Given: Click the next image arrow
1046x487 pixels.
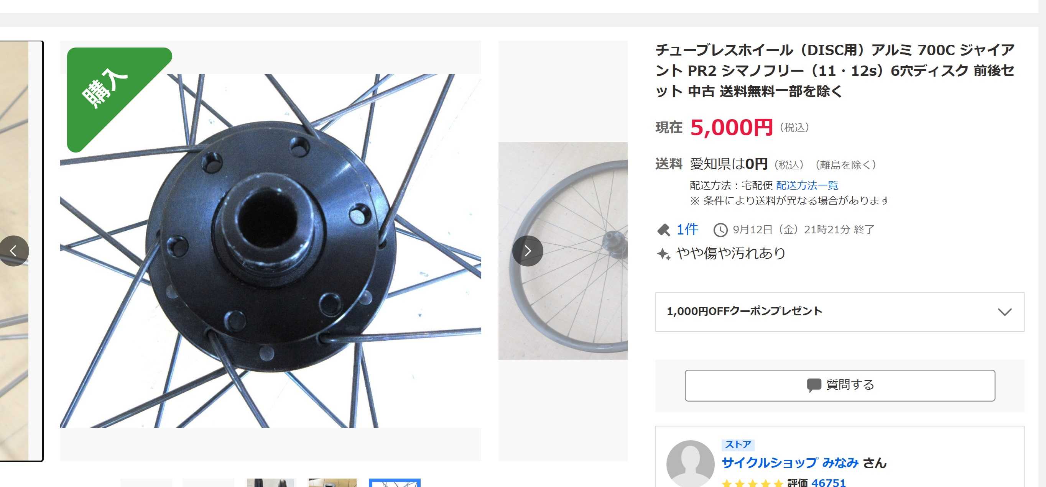Looking at the screenshot, I should [528, 251].
